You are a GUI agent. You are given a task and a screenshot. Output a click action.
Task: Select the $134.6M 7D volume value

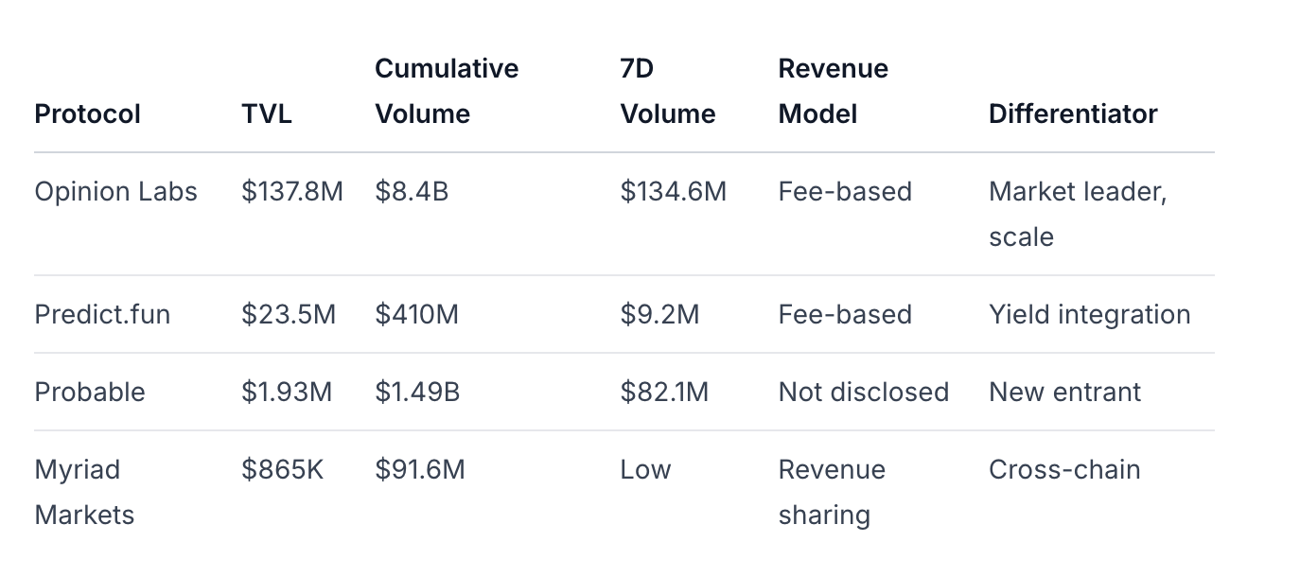tap(674, 192)
